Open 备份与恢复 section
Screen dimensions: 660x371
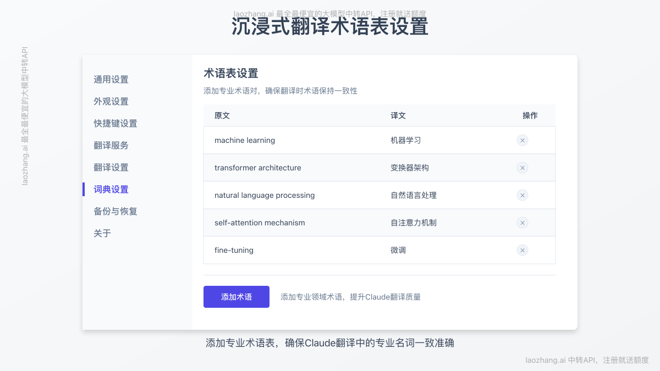tap(116, 211)
